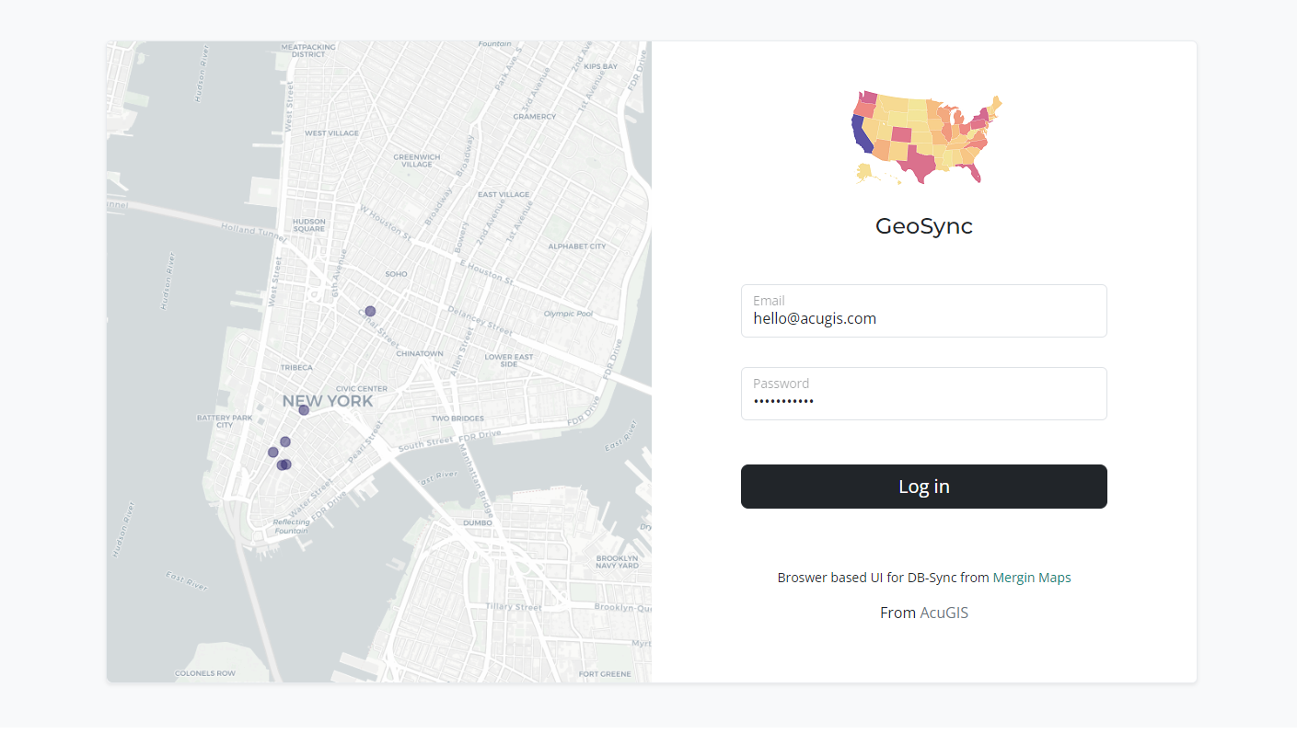Screen dimensions: 1297x745
Task: Click the BROOKLYN NAVY YARD label
Action: tap(617, 561)
